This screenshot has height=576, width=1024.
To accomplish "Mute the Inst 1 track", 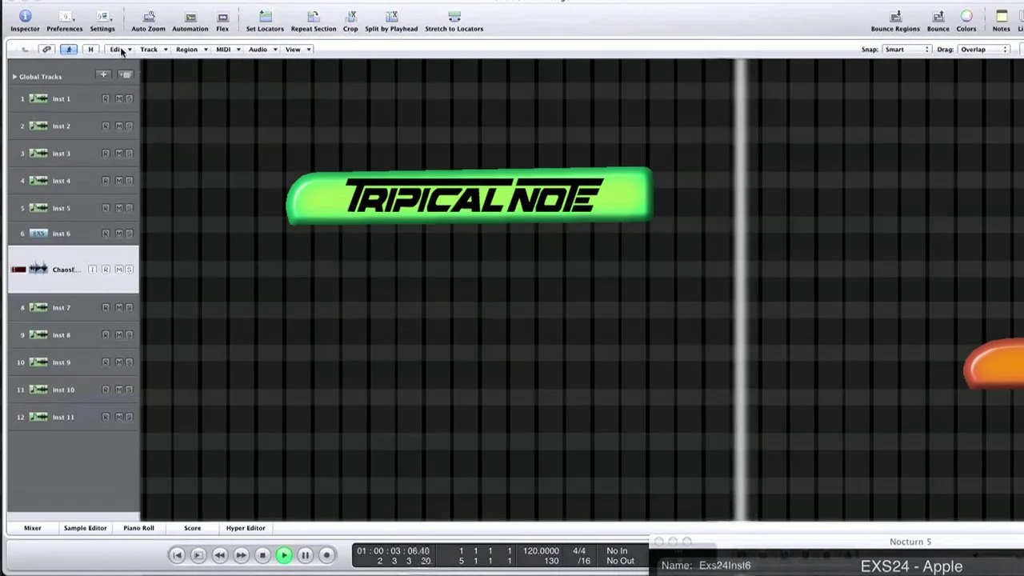I will (118, 98).
